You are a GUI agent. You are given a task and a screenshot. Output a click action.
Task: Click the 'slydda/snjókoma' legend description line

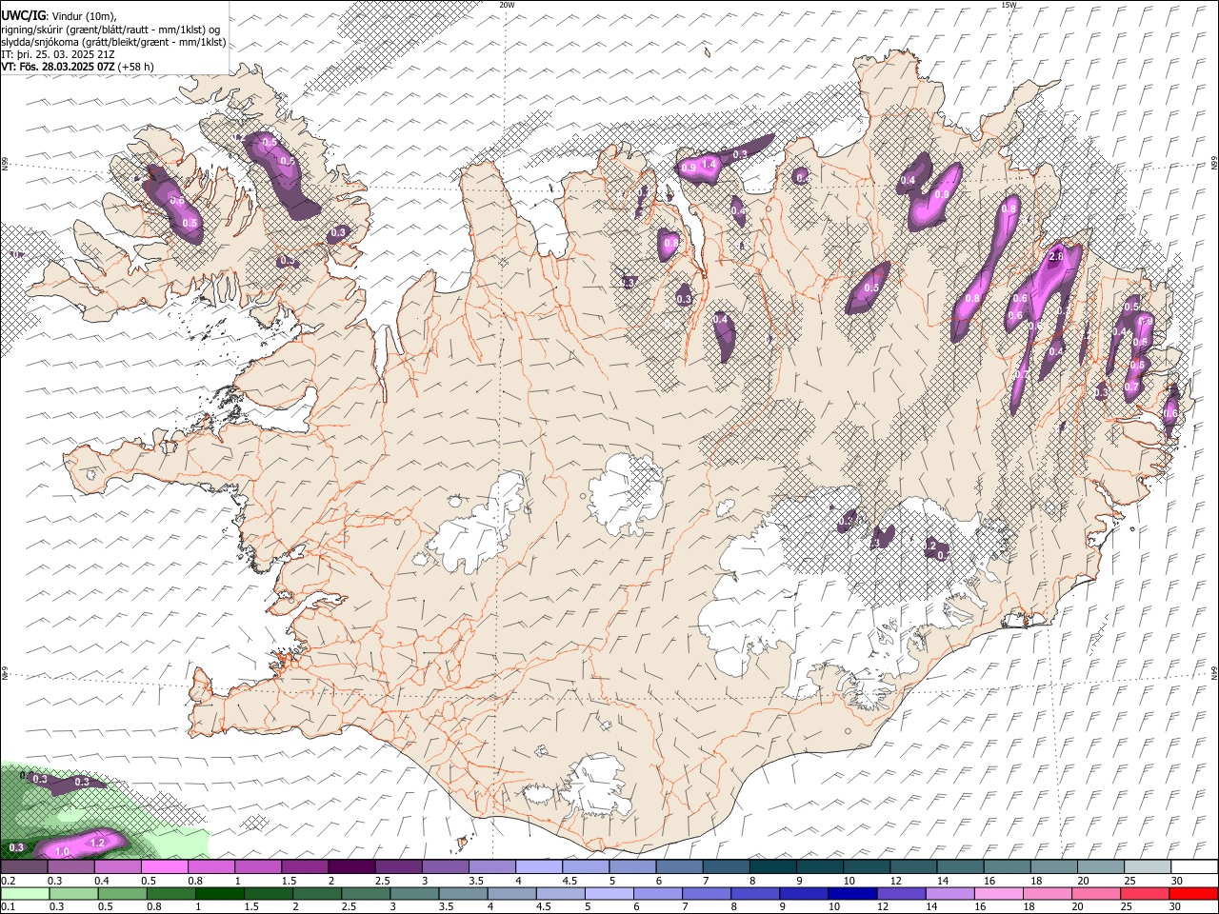click(x=113, y=42)
